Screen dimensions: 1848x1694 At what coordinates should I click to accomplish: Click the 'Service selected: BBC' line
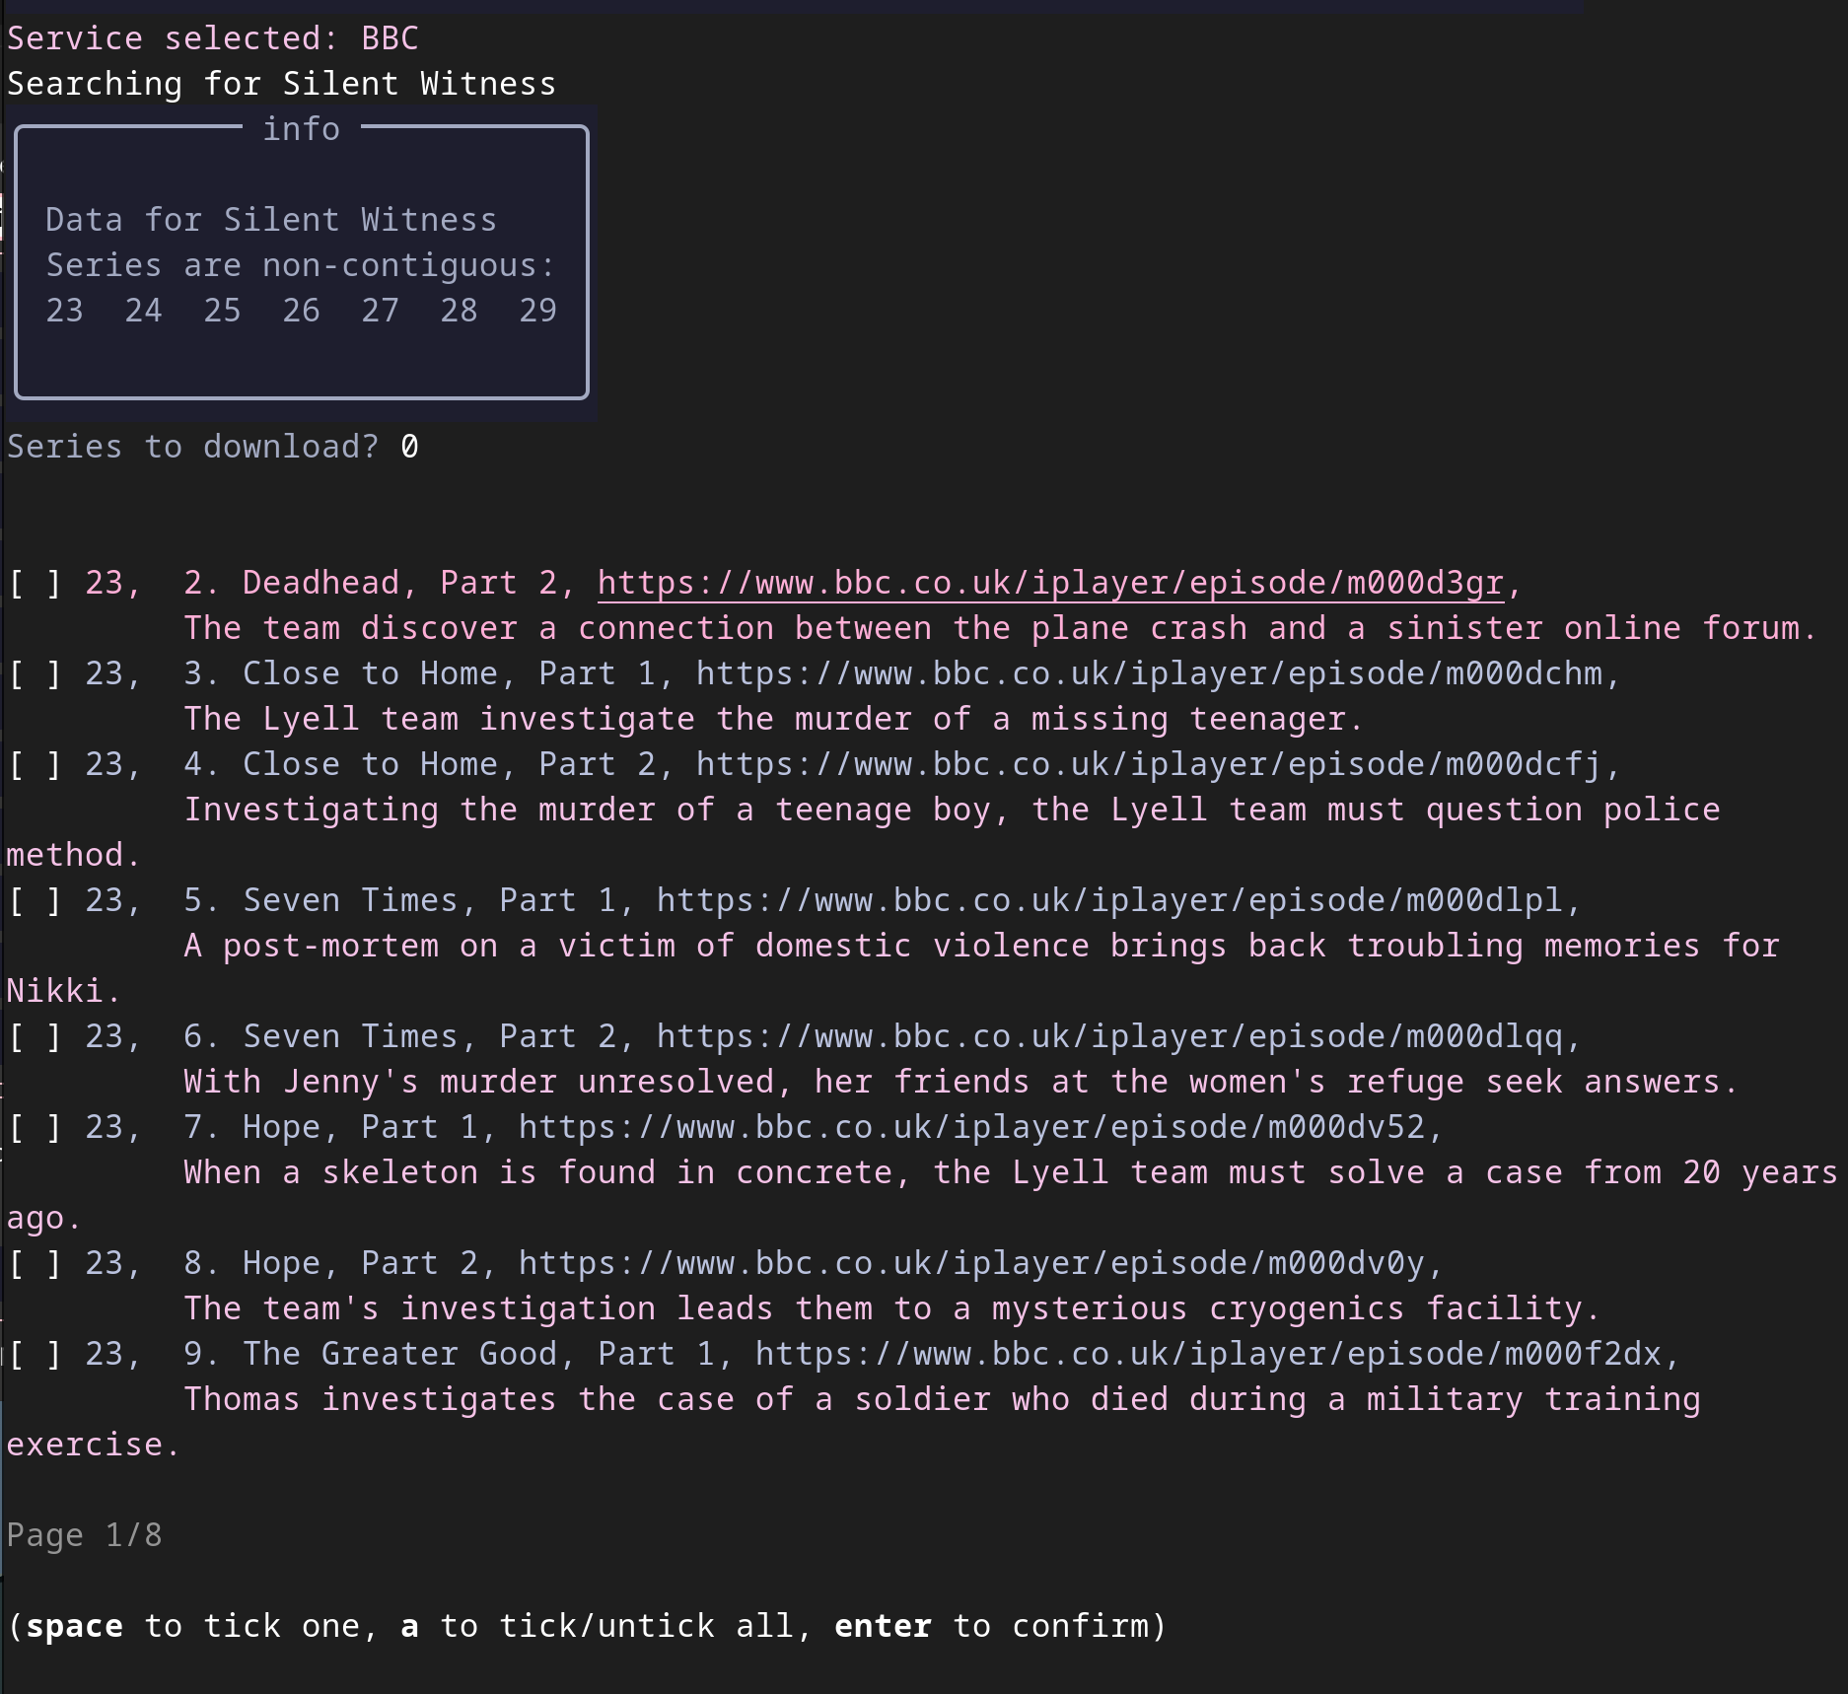click(212, 38)
